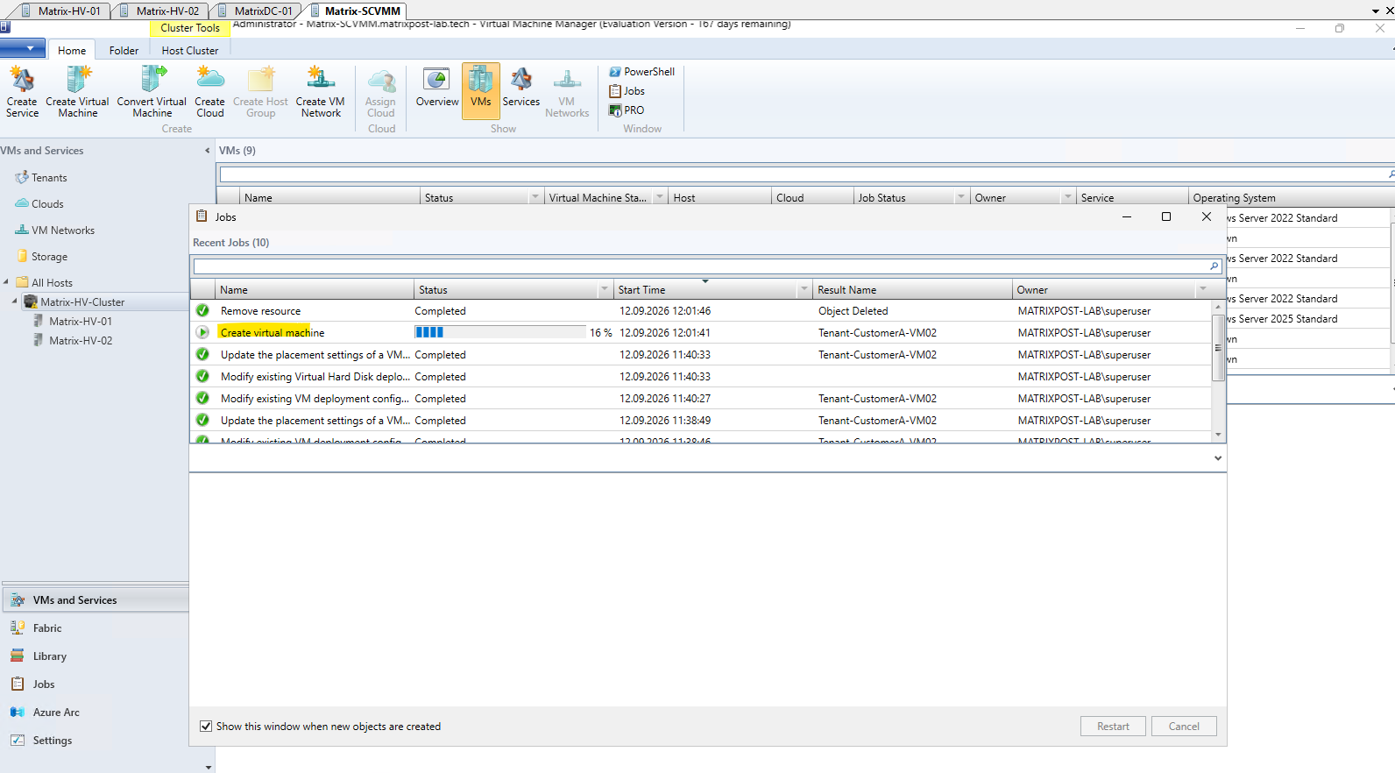
Task: Switch to the Folder ribbon tab
Action: 124,51
